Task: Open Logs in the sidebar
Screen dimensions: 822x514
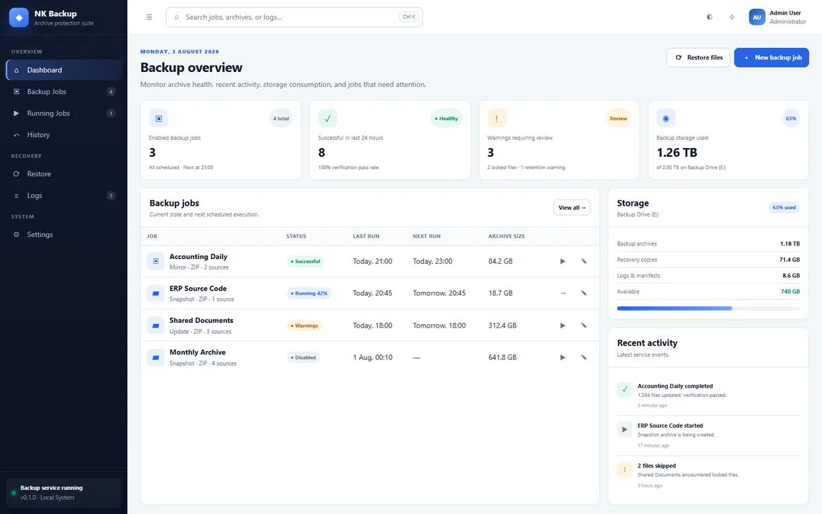Action: pyautogui.click(x=64, y=195)
